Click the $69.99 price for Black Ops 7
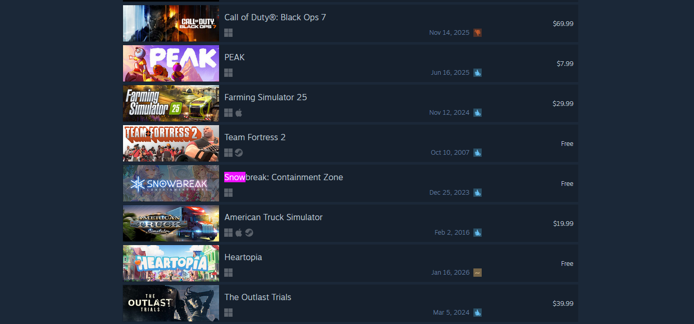Image resolution: width=694 pixels, height=324 pixels. tap(563, 23)
